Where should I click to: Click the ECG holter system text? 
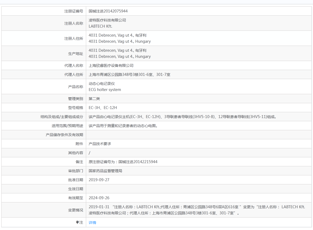point(105,90)
